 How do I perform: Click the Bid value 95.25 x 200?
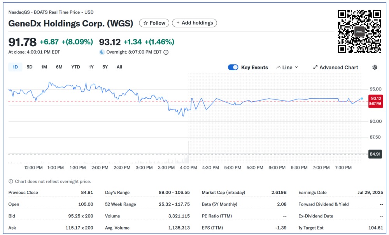81,216
